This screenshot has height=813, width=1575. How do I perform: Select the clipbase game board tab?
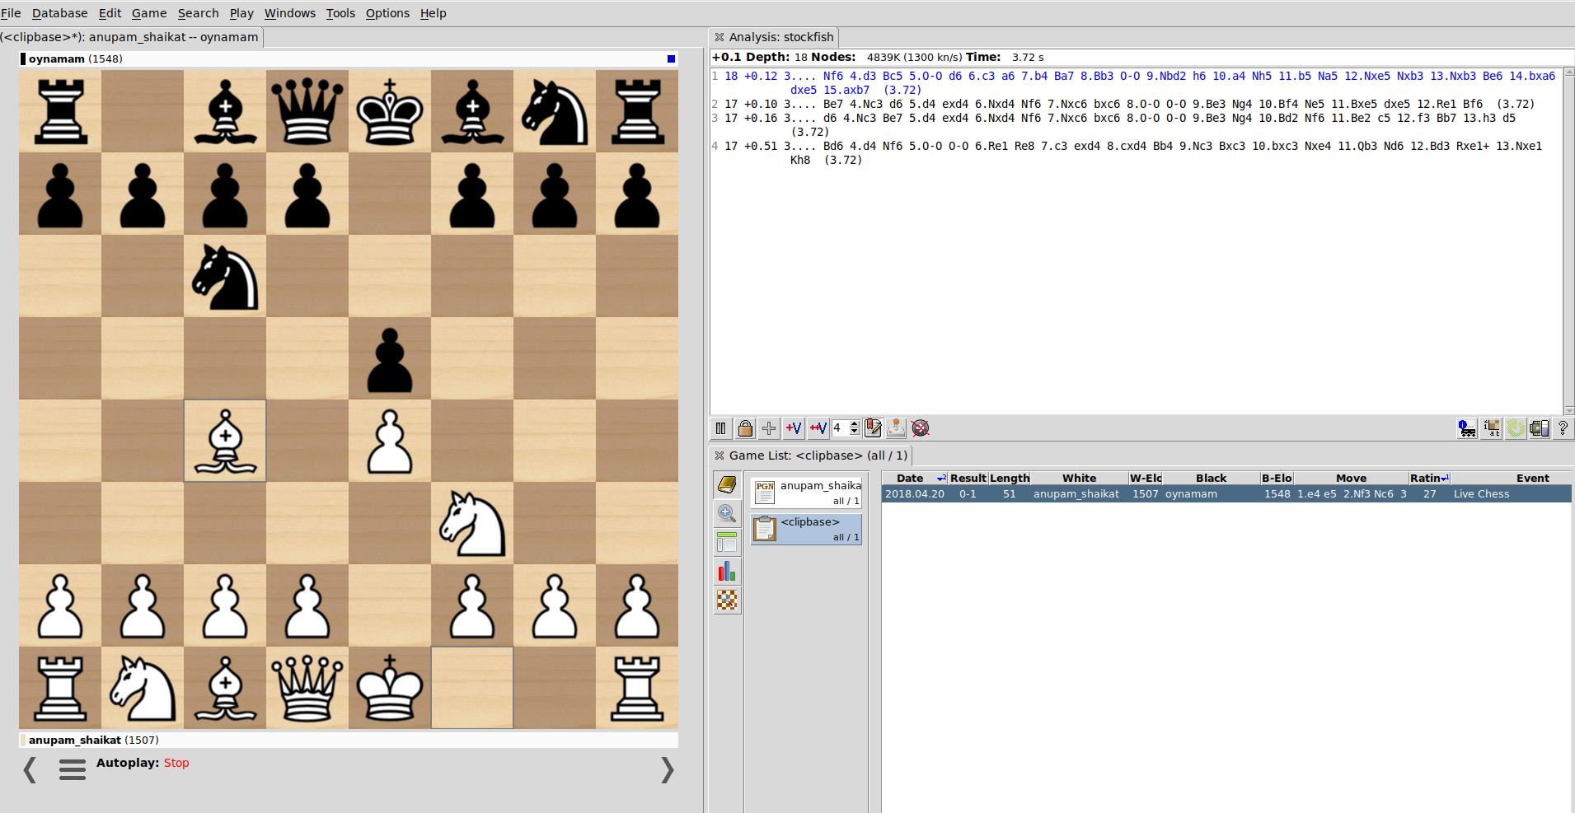pyautogui.click(x=130, y=37)
